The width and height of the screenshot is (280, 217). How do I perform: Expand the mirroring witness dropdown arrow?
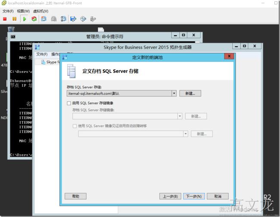click(186, 133)
